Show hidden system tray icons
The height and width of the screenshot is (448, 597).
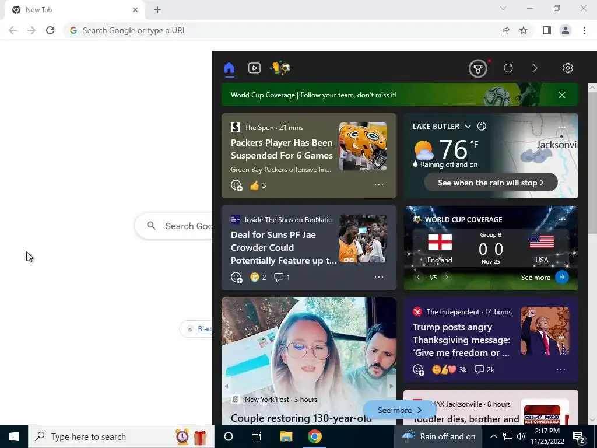click(x=493, y=436)
